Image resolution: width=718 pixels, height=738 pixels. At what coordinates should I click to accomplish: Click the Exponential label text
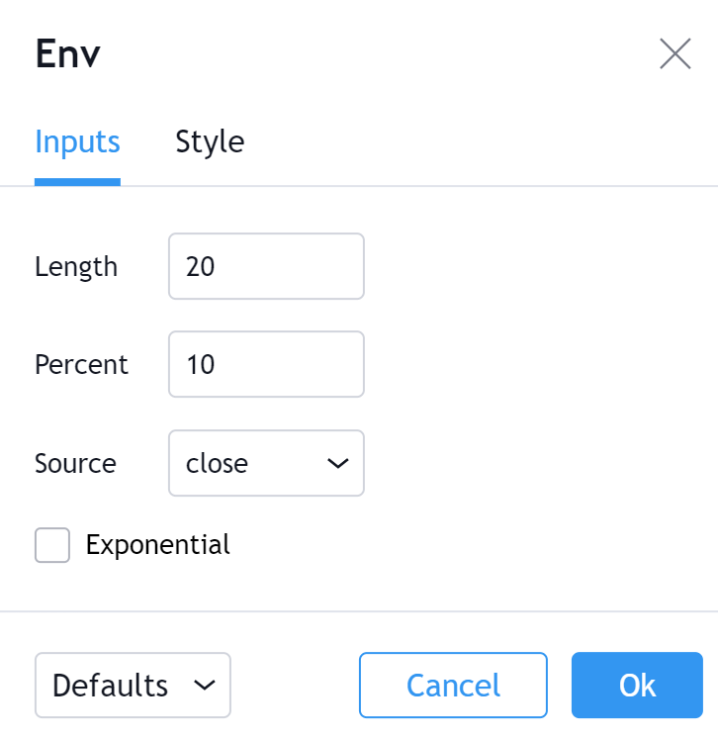pos(157,545)
